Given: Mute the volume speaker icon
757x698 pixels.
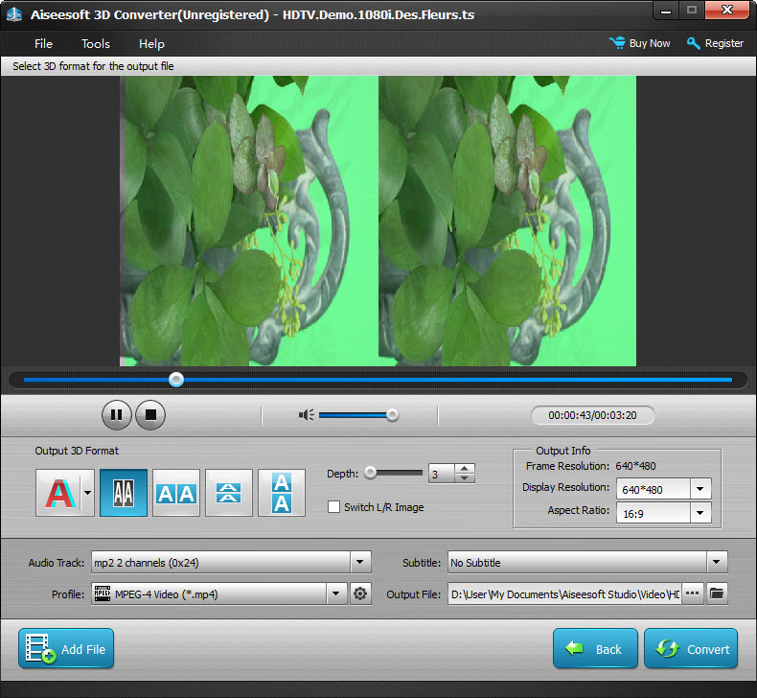Looking at the screenshot, I should (307, 415).
